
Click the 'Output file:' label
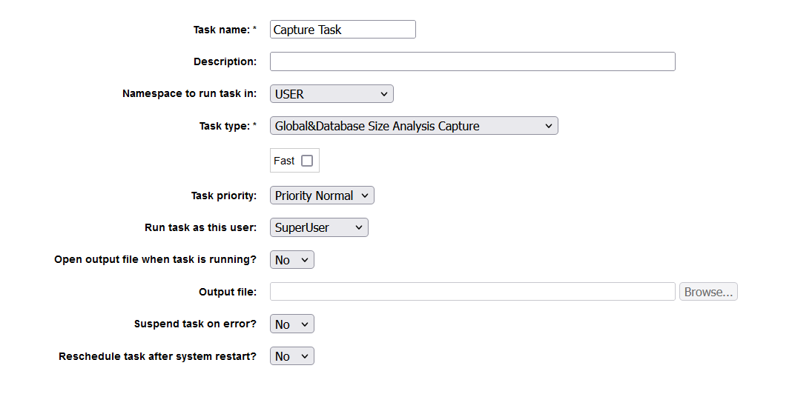click(227, 292)
